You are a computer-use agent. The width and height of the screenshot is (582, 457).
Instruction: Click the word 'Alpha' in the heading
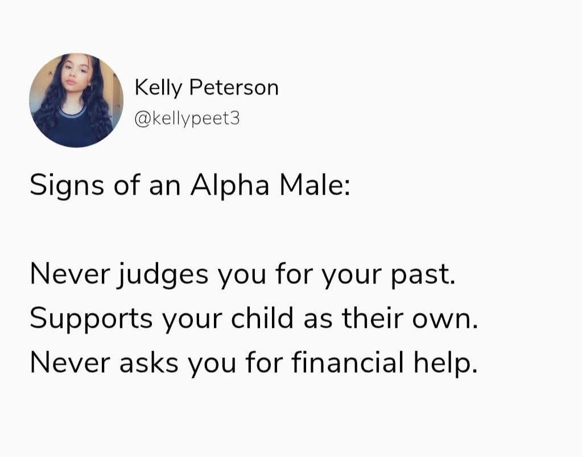tap(230, 186)
